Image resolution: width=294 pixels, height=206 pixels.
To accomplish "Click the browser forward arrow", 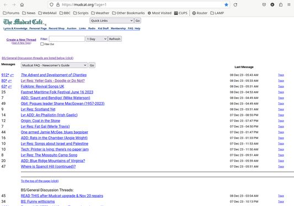I will point(14,4).
